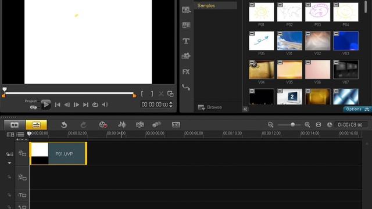Select the P02 thumbnail
This screenshot has height=209, width=372.
(x=289, y=12)
